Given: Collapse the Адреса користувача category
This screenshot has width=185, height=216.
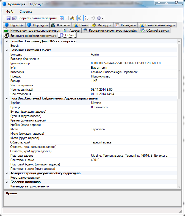Looking at the screenshot, I should pos(7,98).
